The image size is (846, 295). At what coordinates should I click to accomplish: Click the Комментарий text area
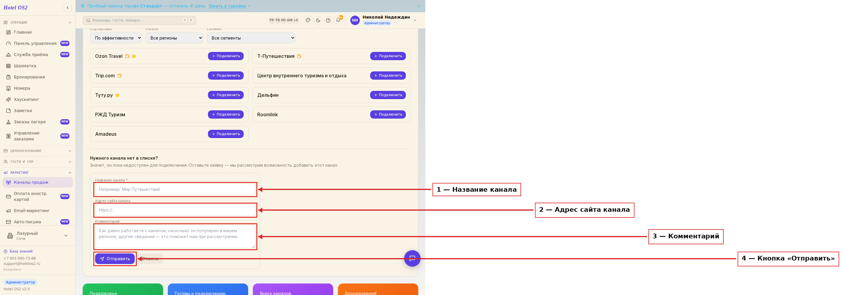(x=175, y=236)
